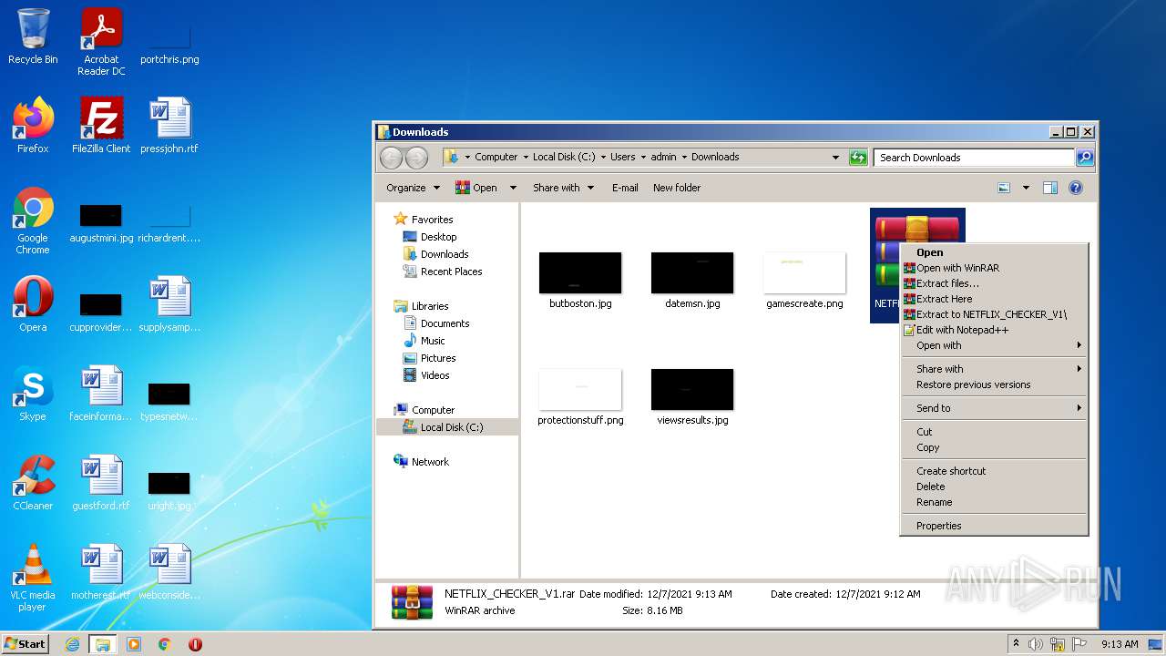Click the Search Downloads input field

(x=974, y=158)
